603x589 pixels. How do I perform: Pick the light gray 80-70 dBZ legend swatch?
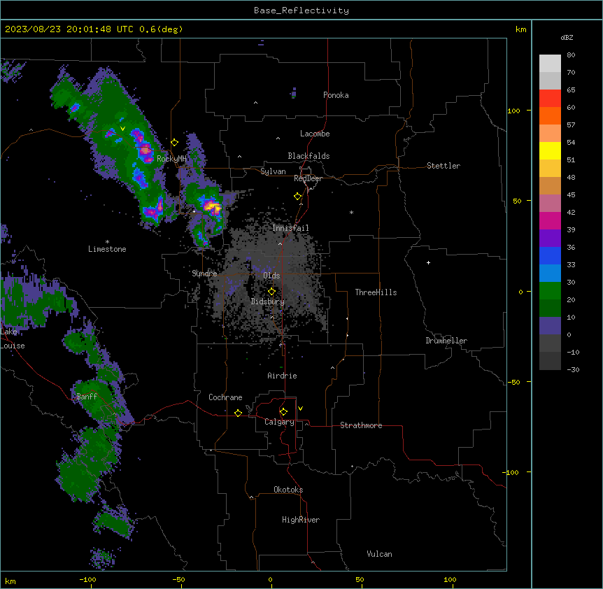[550, 64]
